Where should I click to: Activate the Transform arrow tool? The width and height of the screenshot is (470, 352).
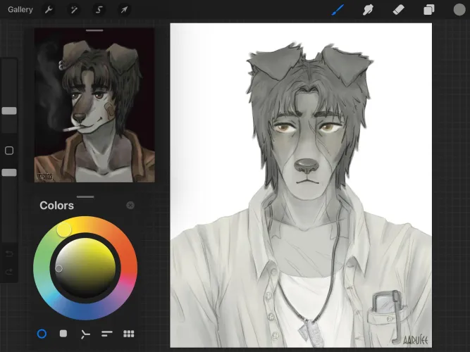click(124, 10)
